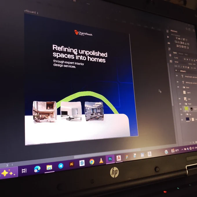Open Google Chrome from the taskbar

coord(92,162)
